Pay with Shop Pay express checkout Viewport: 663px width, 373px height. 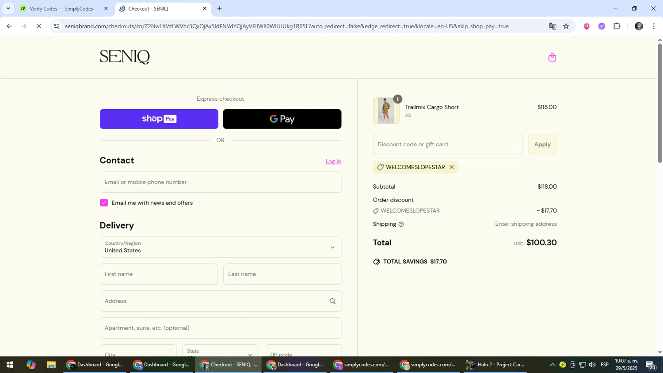(159, 119)
